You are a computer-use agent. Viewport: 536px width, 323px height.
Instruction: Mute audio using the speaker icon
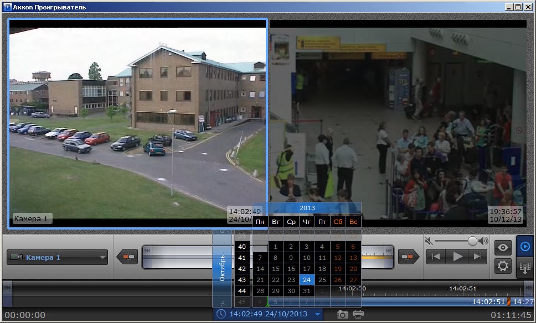pyautogui.click(x=428, y=241)
